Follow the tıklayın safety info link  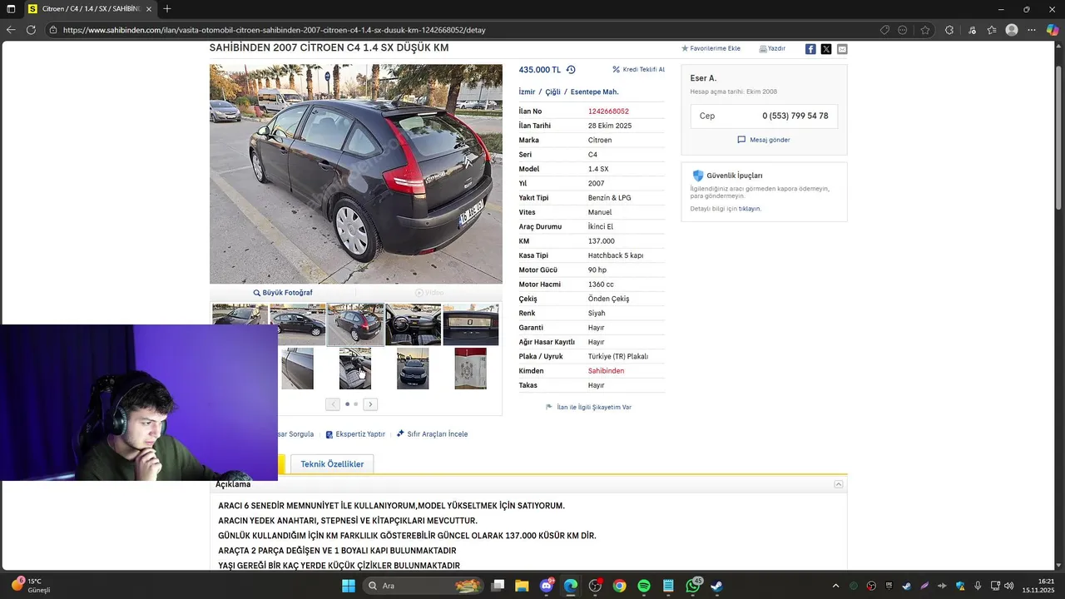(750, 209)
